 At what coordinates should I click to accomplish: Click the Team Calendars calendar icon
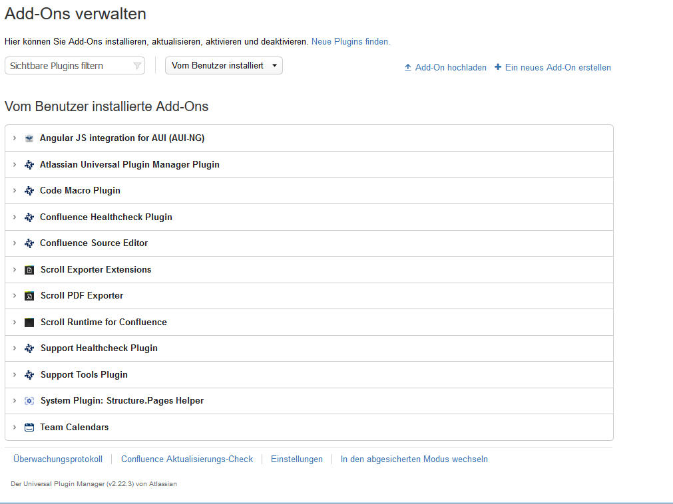(x=29, y=428)
